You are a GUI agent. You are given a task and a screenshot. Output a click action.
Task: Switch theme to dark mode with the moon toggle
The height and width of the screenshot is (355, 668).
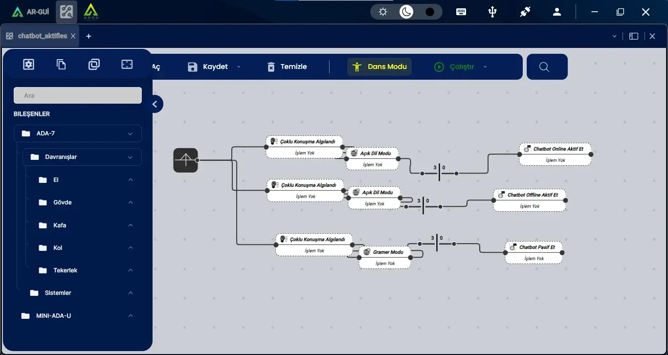point(405,11)
